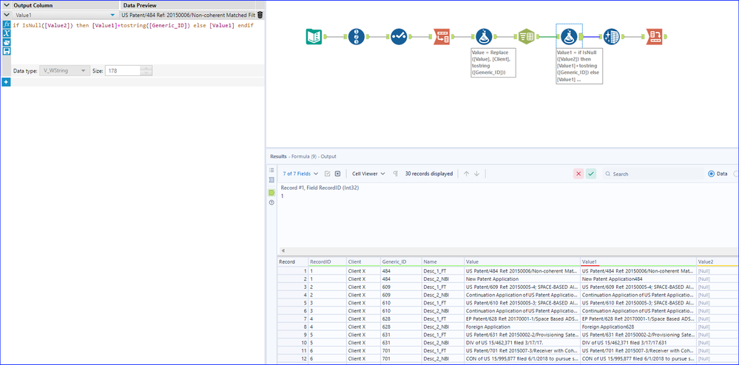This screenshot has height=365, width=739.
Task: Click the Value2 column header
Action: (x=717, y=262)
